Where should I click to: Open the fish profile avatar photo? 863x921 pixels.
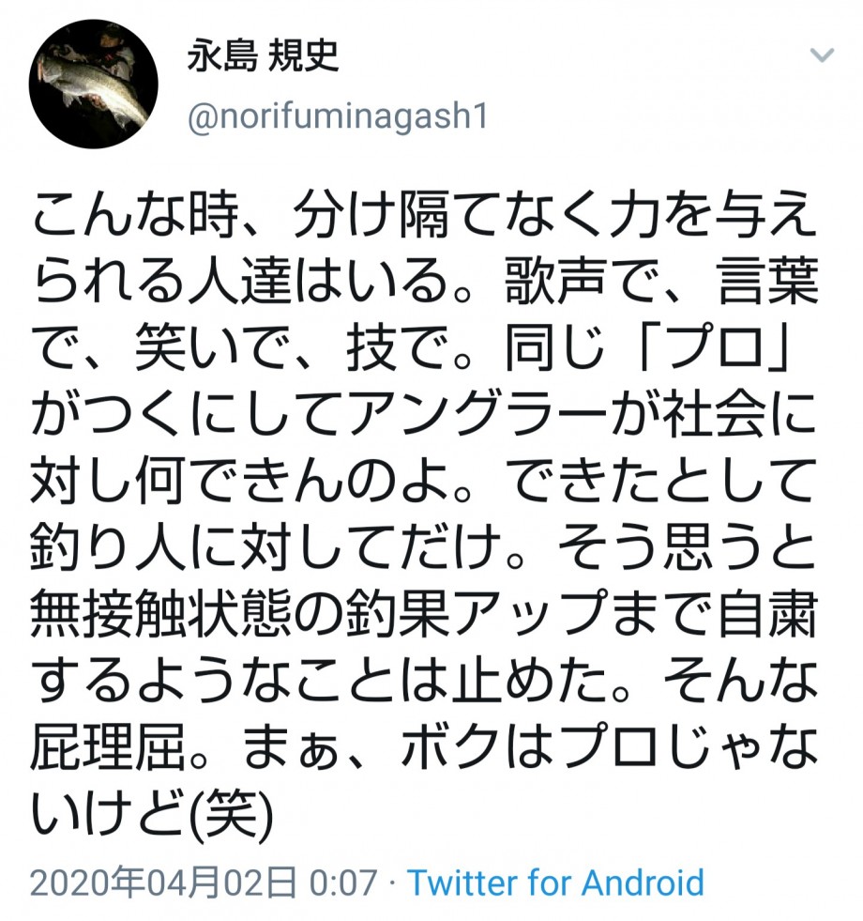(x=93, y=83)
